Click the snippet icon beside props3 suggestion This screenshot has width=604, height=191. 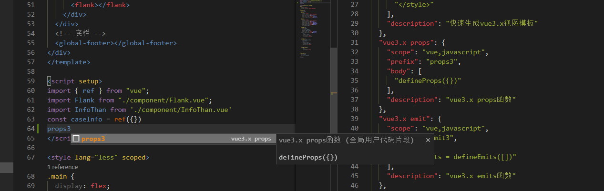tap(76, 139)
